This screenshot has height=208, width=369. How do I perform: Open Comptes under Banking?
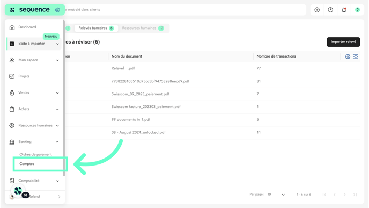27,164
